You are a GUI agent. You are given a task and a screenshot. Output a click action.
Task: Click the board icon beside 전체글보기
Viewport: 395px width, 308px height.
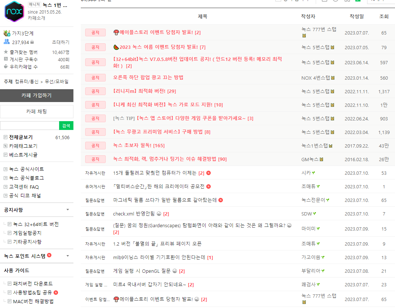6,137
